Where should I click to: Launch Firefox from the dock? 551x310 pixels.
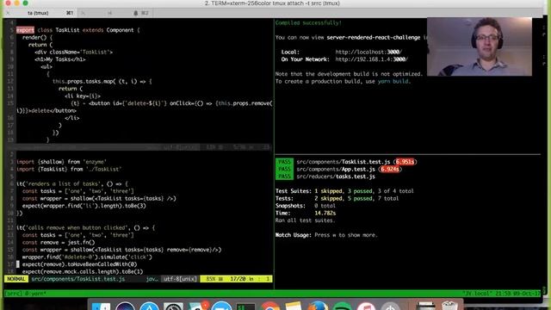click(318, 307)
